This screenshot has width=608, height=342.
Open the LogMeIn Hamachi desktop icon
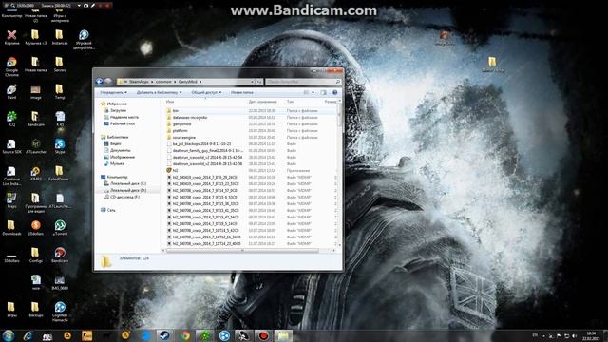(x=60, y=312)
